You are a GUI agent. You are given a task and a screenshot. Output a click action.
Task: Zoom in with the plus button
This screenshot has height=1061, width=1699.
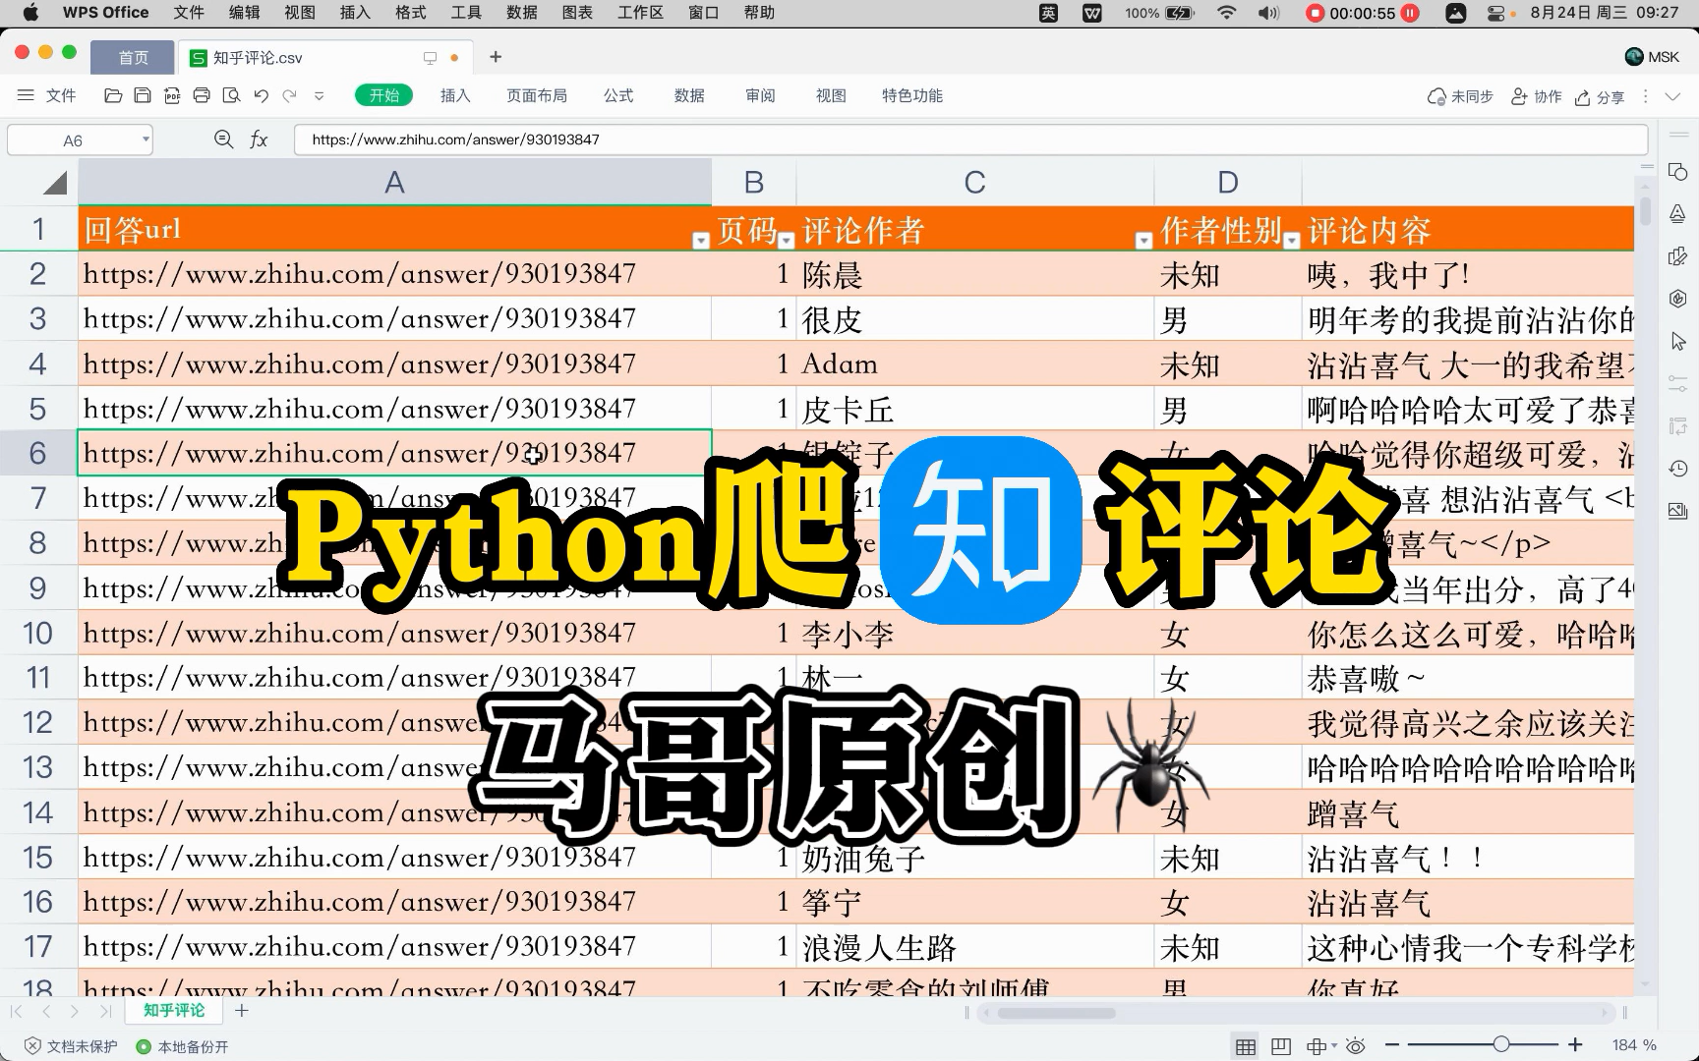(1575, 1045)
